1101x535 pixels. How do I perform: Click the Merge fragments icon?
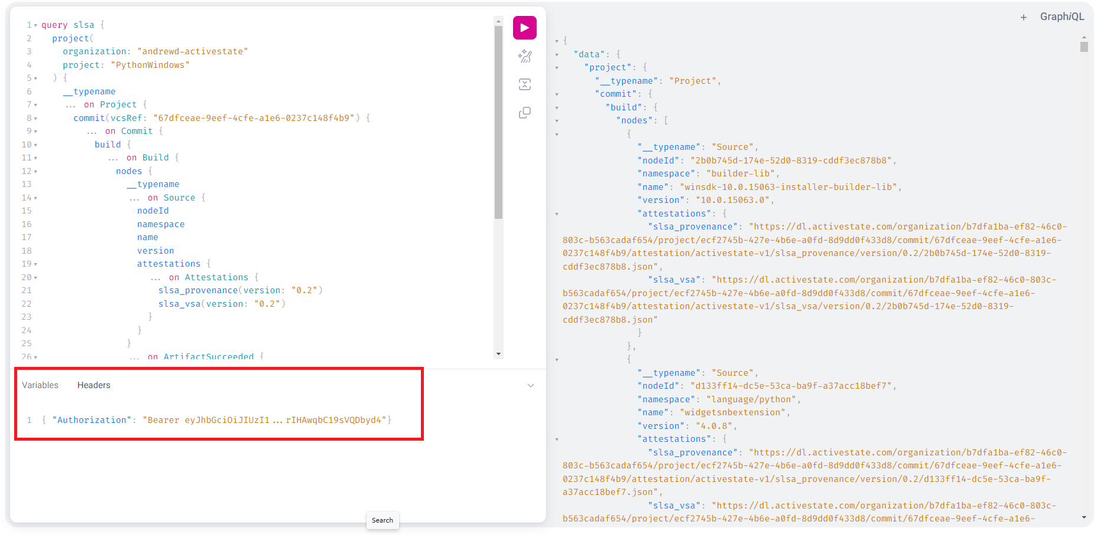[524, 84]
